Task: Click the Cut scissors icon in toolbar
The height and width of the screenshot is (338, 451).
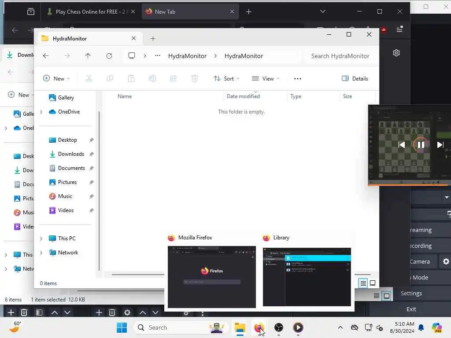Action: [x=89, y=78]
